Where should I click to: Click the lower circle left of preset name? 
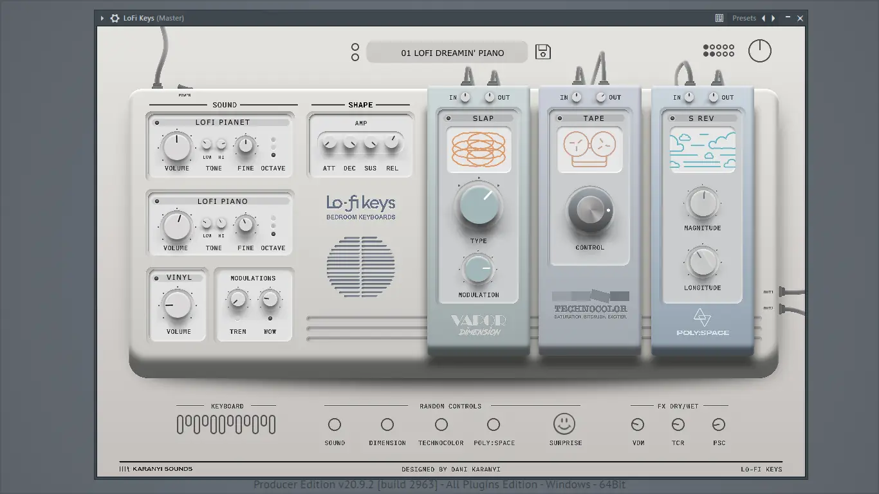pyautogui.click(x=355, y=57)
